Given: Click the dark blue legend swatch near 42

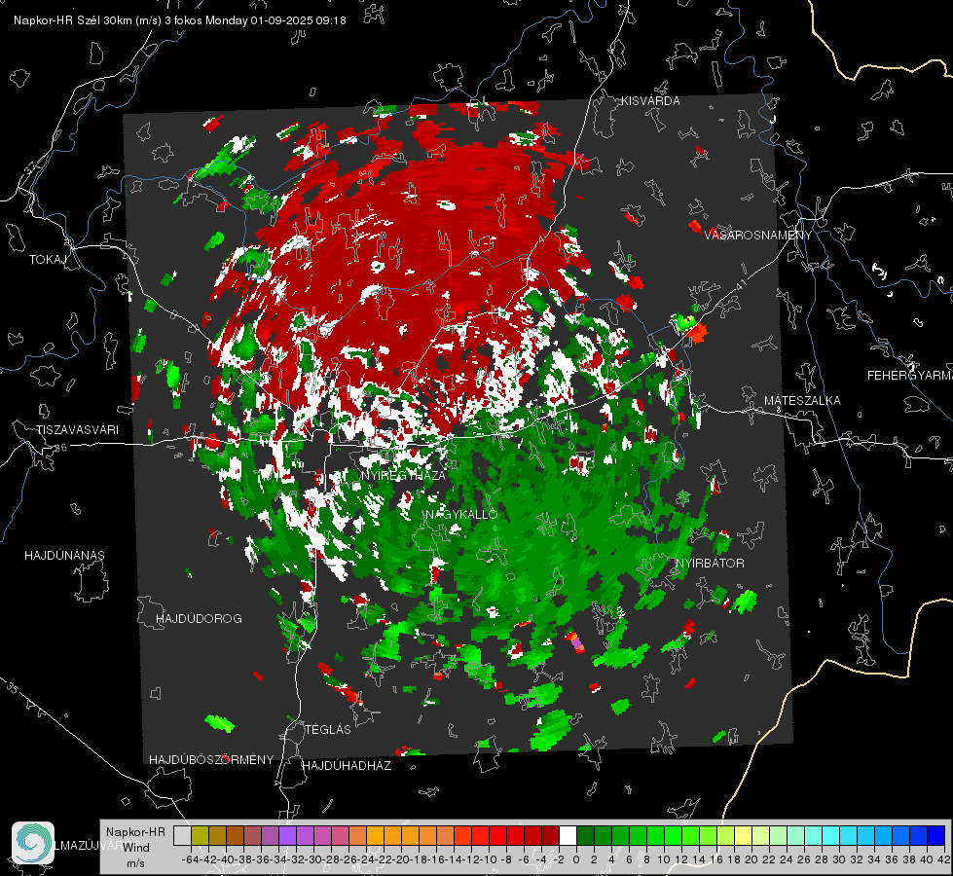Looking at the screenshot, I should pos(936,835).
